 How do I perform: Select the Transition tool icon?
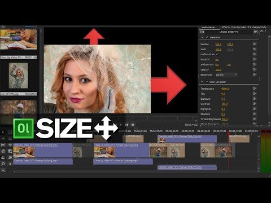click(10, 151)
